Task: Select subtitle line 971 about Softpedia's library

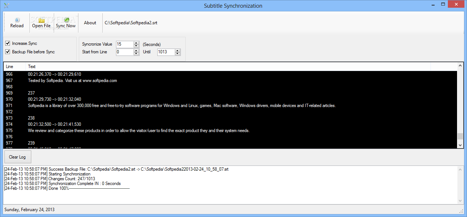Action: 147,105
